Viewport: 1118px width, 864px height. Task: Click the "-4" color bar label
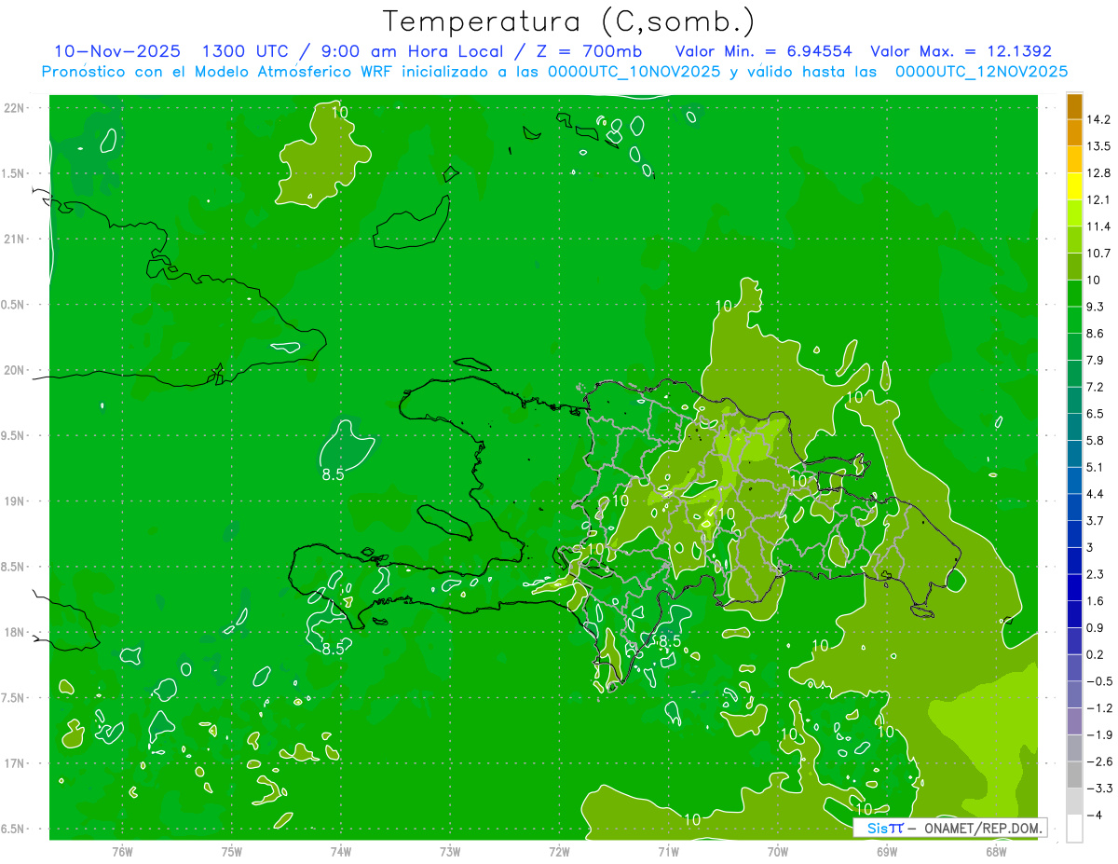click(1094, 816)
